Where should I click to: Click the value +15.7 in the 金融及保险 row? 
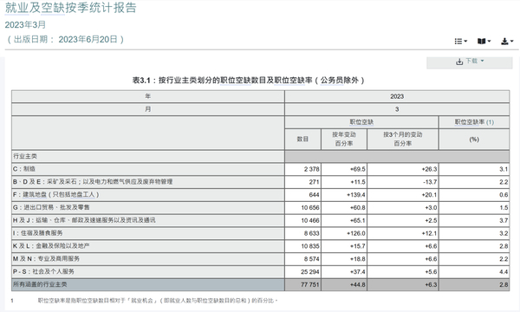357,246
